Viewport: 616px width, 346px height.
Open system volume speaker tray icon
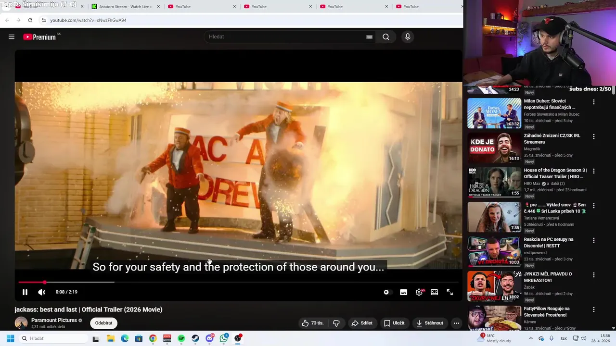click(583, 338)
